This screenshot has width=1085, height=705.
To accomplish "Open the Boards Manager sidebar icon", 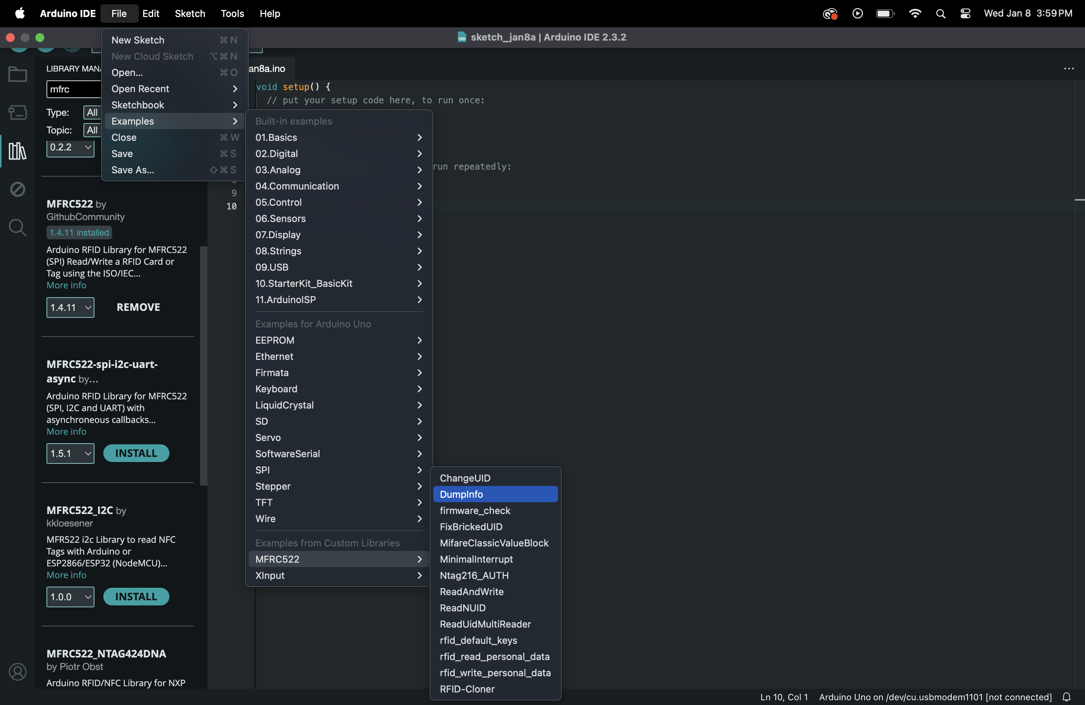I will pos(18,112).
